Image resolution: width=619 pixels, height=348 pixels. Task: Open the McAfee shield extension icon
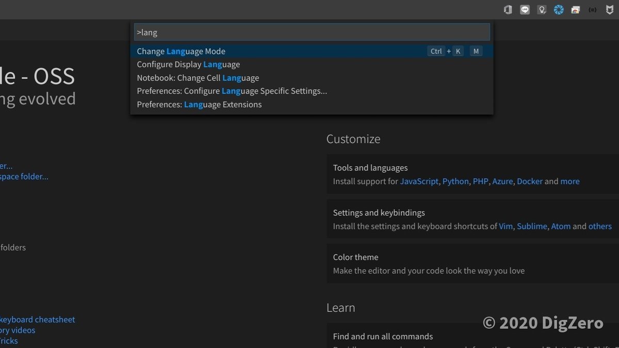point(609,9)
